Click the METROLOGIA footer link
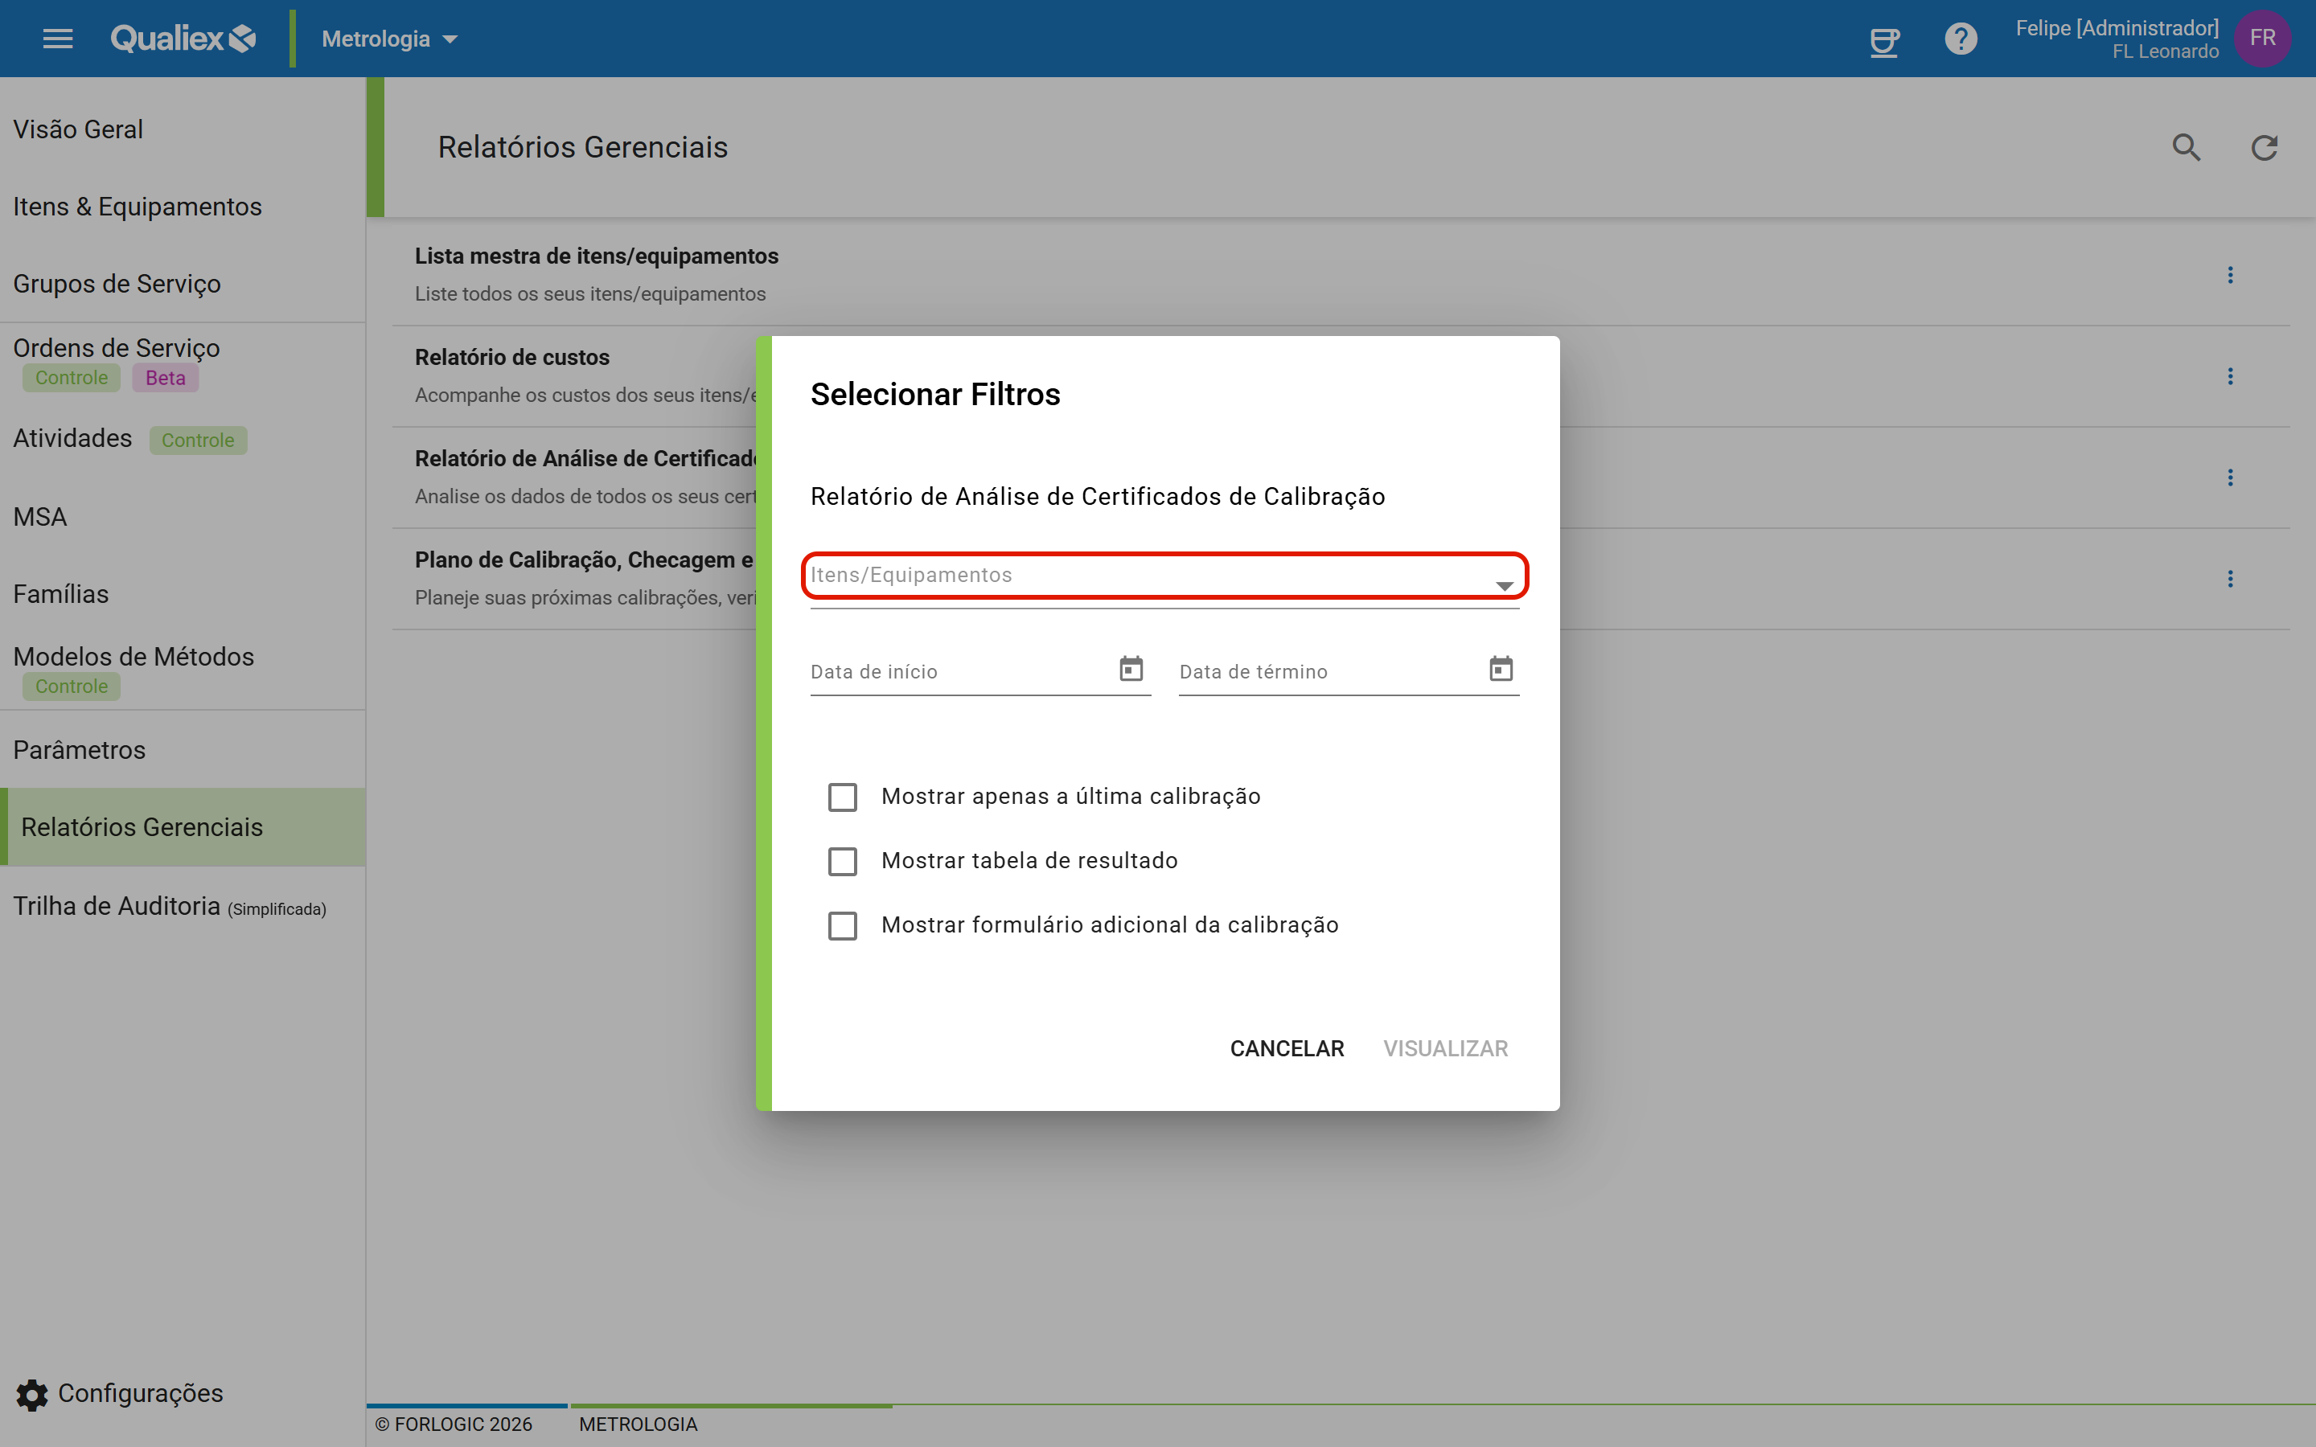Image resolution: width=2316 pixels, height=1447 pixels. (639, 1424)
